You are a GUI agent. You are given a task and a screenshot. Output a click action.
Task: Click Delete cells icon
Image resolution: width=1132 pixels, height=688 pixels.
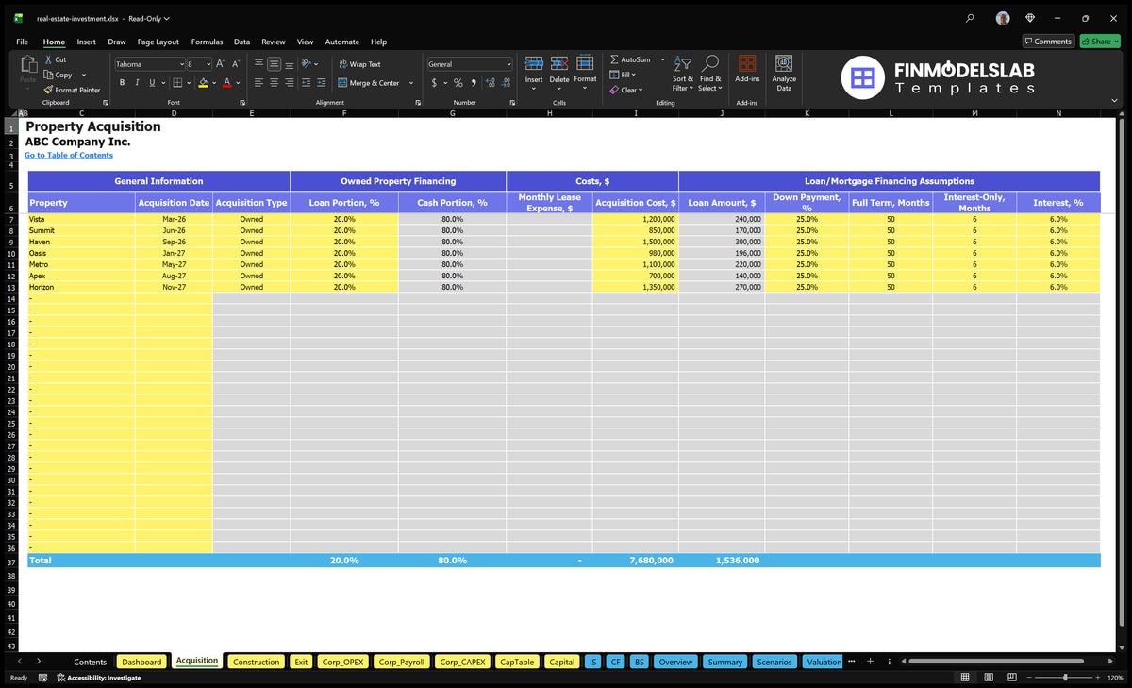click(x=559, y=63)
